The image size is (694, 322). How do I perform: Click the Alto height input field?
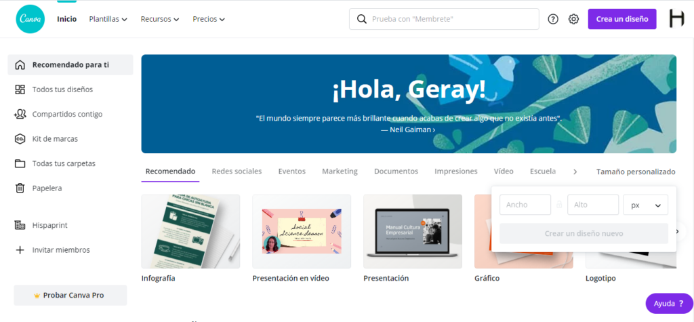[x=593, y=205]
